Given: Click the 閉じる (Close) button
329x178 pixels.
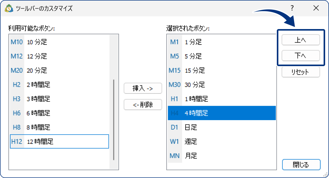Looking at the screenshot, I should pyautogui.click(x=301, y=165).
